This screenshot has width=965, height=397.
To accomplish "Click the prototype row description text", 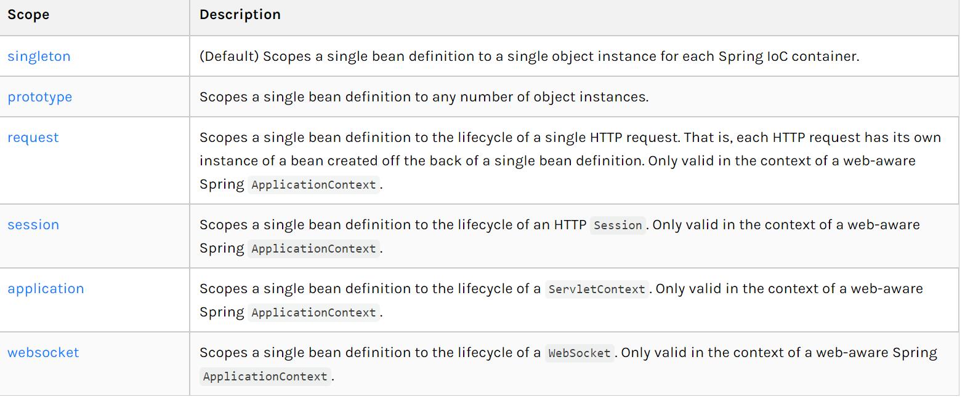I will [x=424, y=97].
